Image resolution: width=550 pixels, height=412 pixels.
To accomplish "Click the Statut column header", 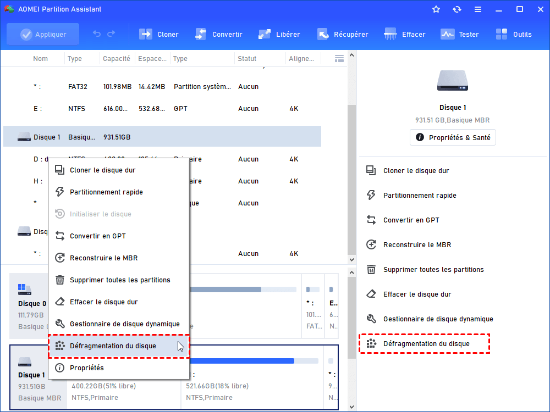I will click(247, 59).
